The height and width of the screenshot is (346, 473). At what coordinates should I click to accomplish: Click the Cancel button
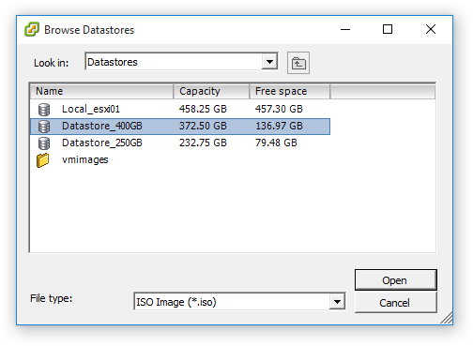coord(396,303)
